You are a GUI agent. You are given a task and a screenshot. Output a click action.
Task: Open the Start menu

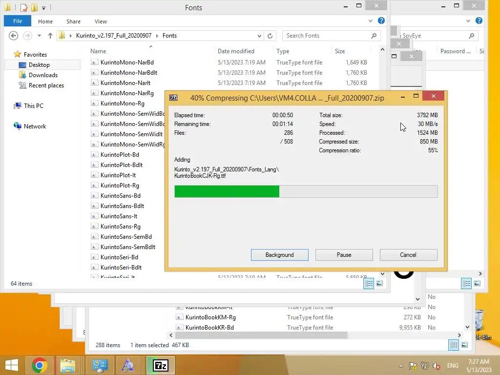[12, 365]
